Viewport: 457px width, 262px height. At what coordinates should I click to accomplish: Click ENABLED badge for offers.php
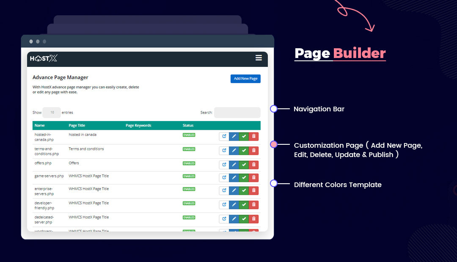pyautogui.click(x=189, y=163)
